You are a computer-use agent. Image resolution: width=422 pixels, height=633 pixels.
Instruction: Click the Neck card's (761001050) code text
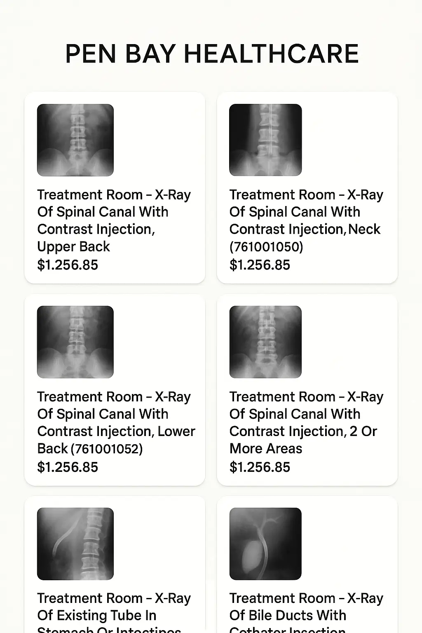266,247
